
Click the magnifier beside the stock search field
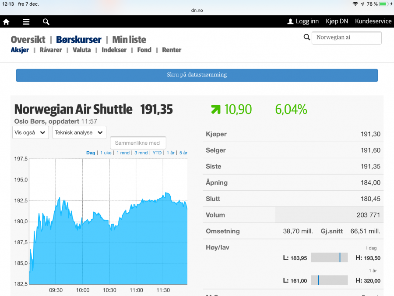pos(307,37)
